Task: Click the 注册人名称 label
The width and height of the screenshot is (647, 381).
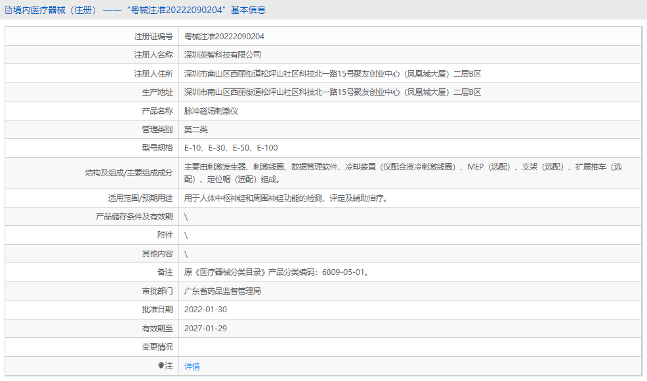Action: pos(154,55)
